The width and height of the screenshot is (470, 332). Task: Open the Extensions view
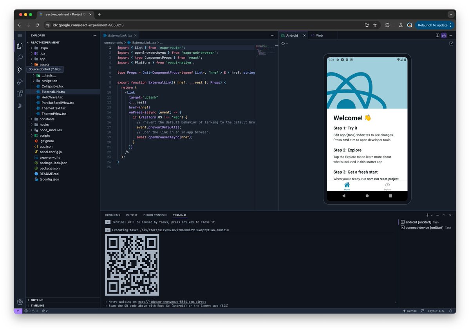pyautogui.click(x=20, y=94)
